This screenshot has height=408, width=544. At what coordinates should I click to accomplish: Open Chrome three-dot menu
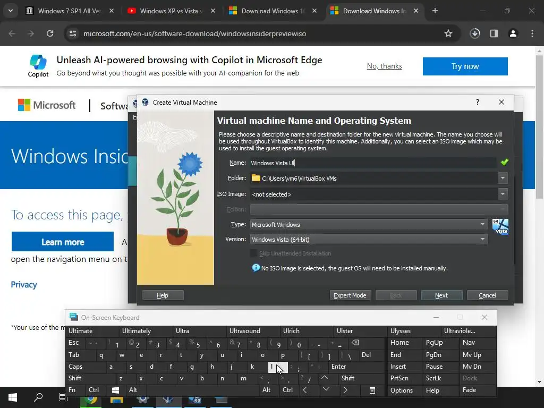[532, 33]
